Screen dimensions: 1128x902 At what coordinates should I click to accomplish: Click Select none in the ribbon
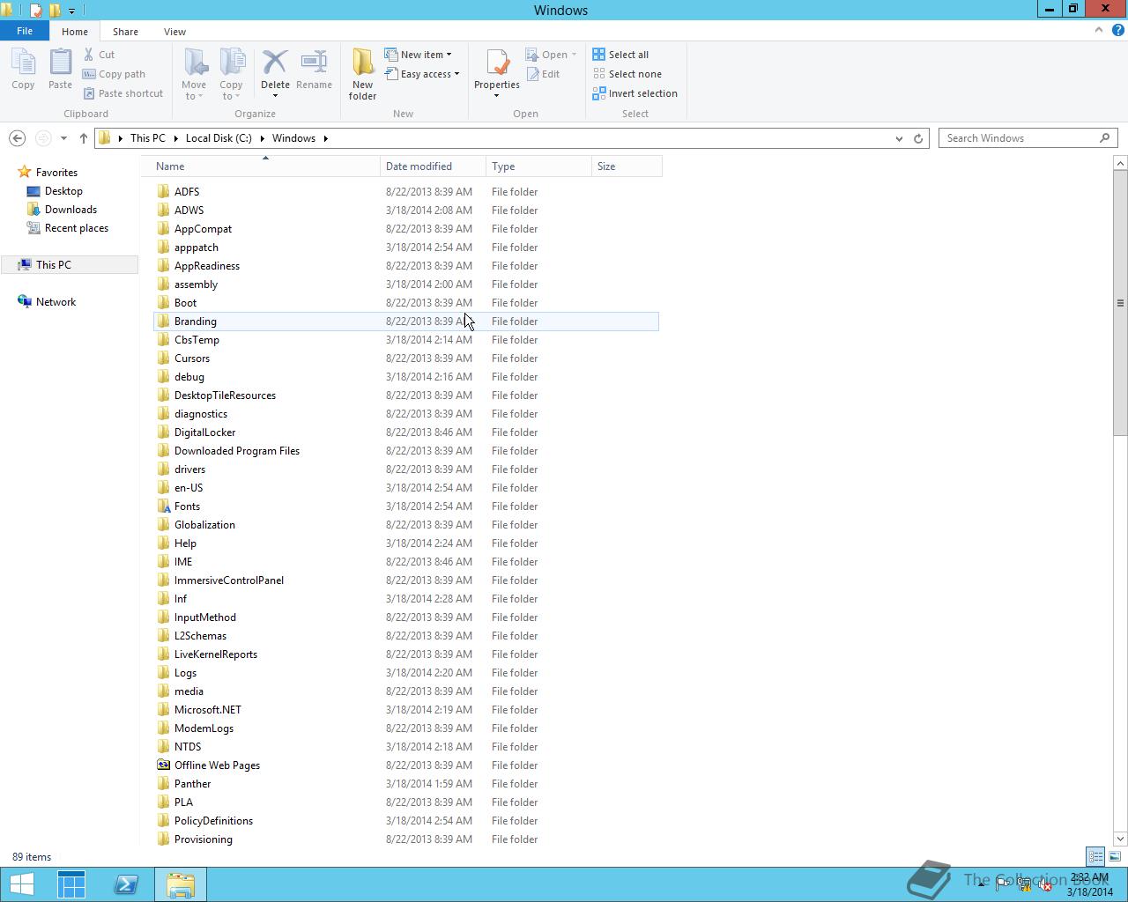pyautogui.click(x=627, y=74)
